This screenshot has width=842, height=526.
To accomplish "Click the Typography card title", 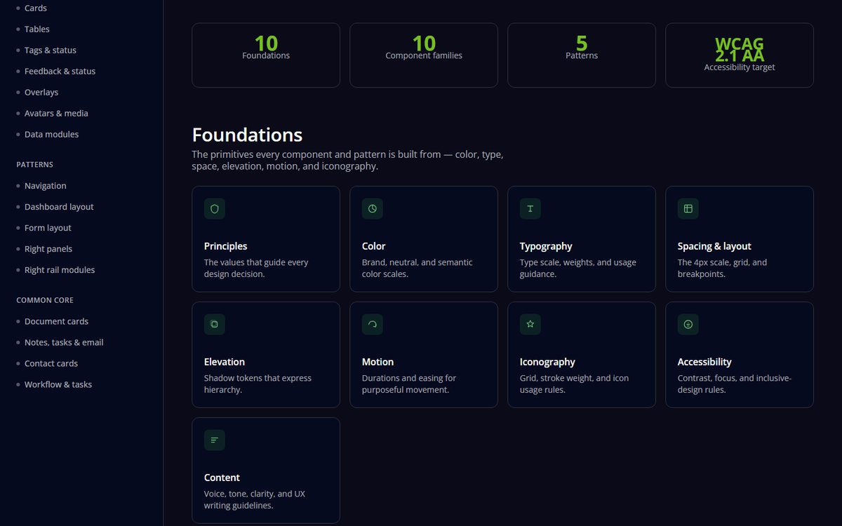I will 546,246.
